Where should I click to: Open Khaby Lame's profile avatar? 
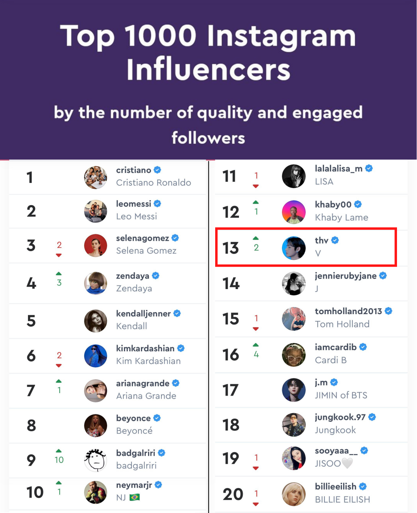[294, 212]
